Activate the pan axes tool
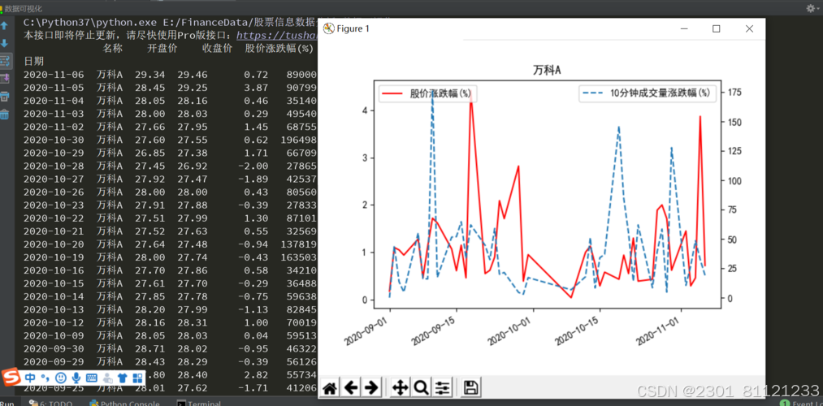Screen dimensions: 823x406 click(x=401, y=387)
